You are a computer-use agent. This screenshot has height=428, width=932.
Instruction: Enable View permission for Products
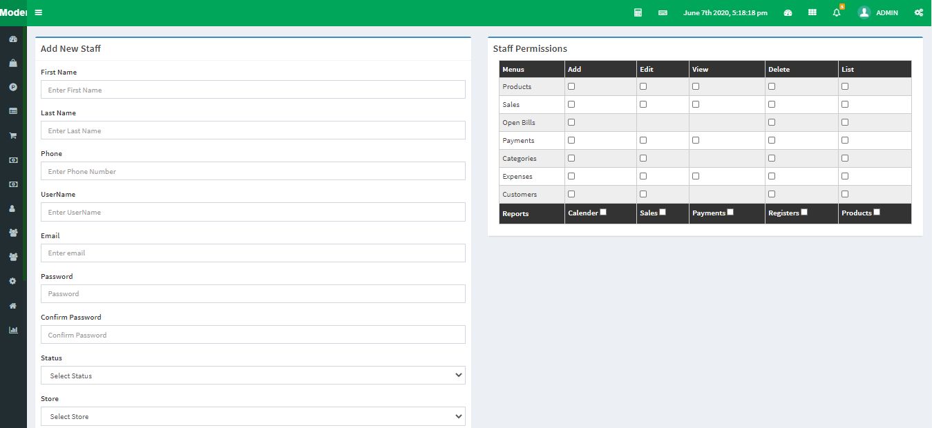696,86
